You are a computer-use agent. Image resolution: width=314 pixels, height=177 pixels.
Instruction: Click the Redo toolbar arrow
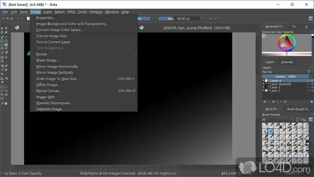22,19
